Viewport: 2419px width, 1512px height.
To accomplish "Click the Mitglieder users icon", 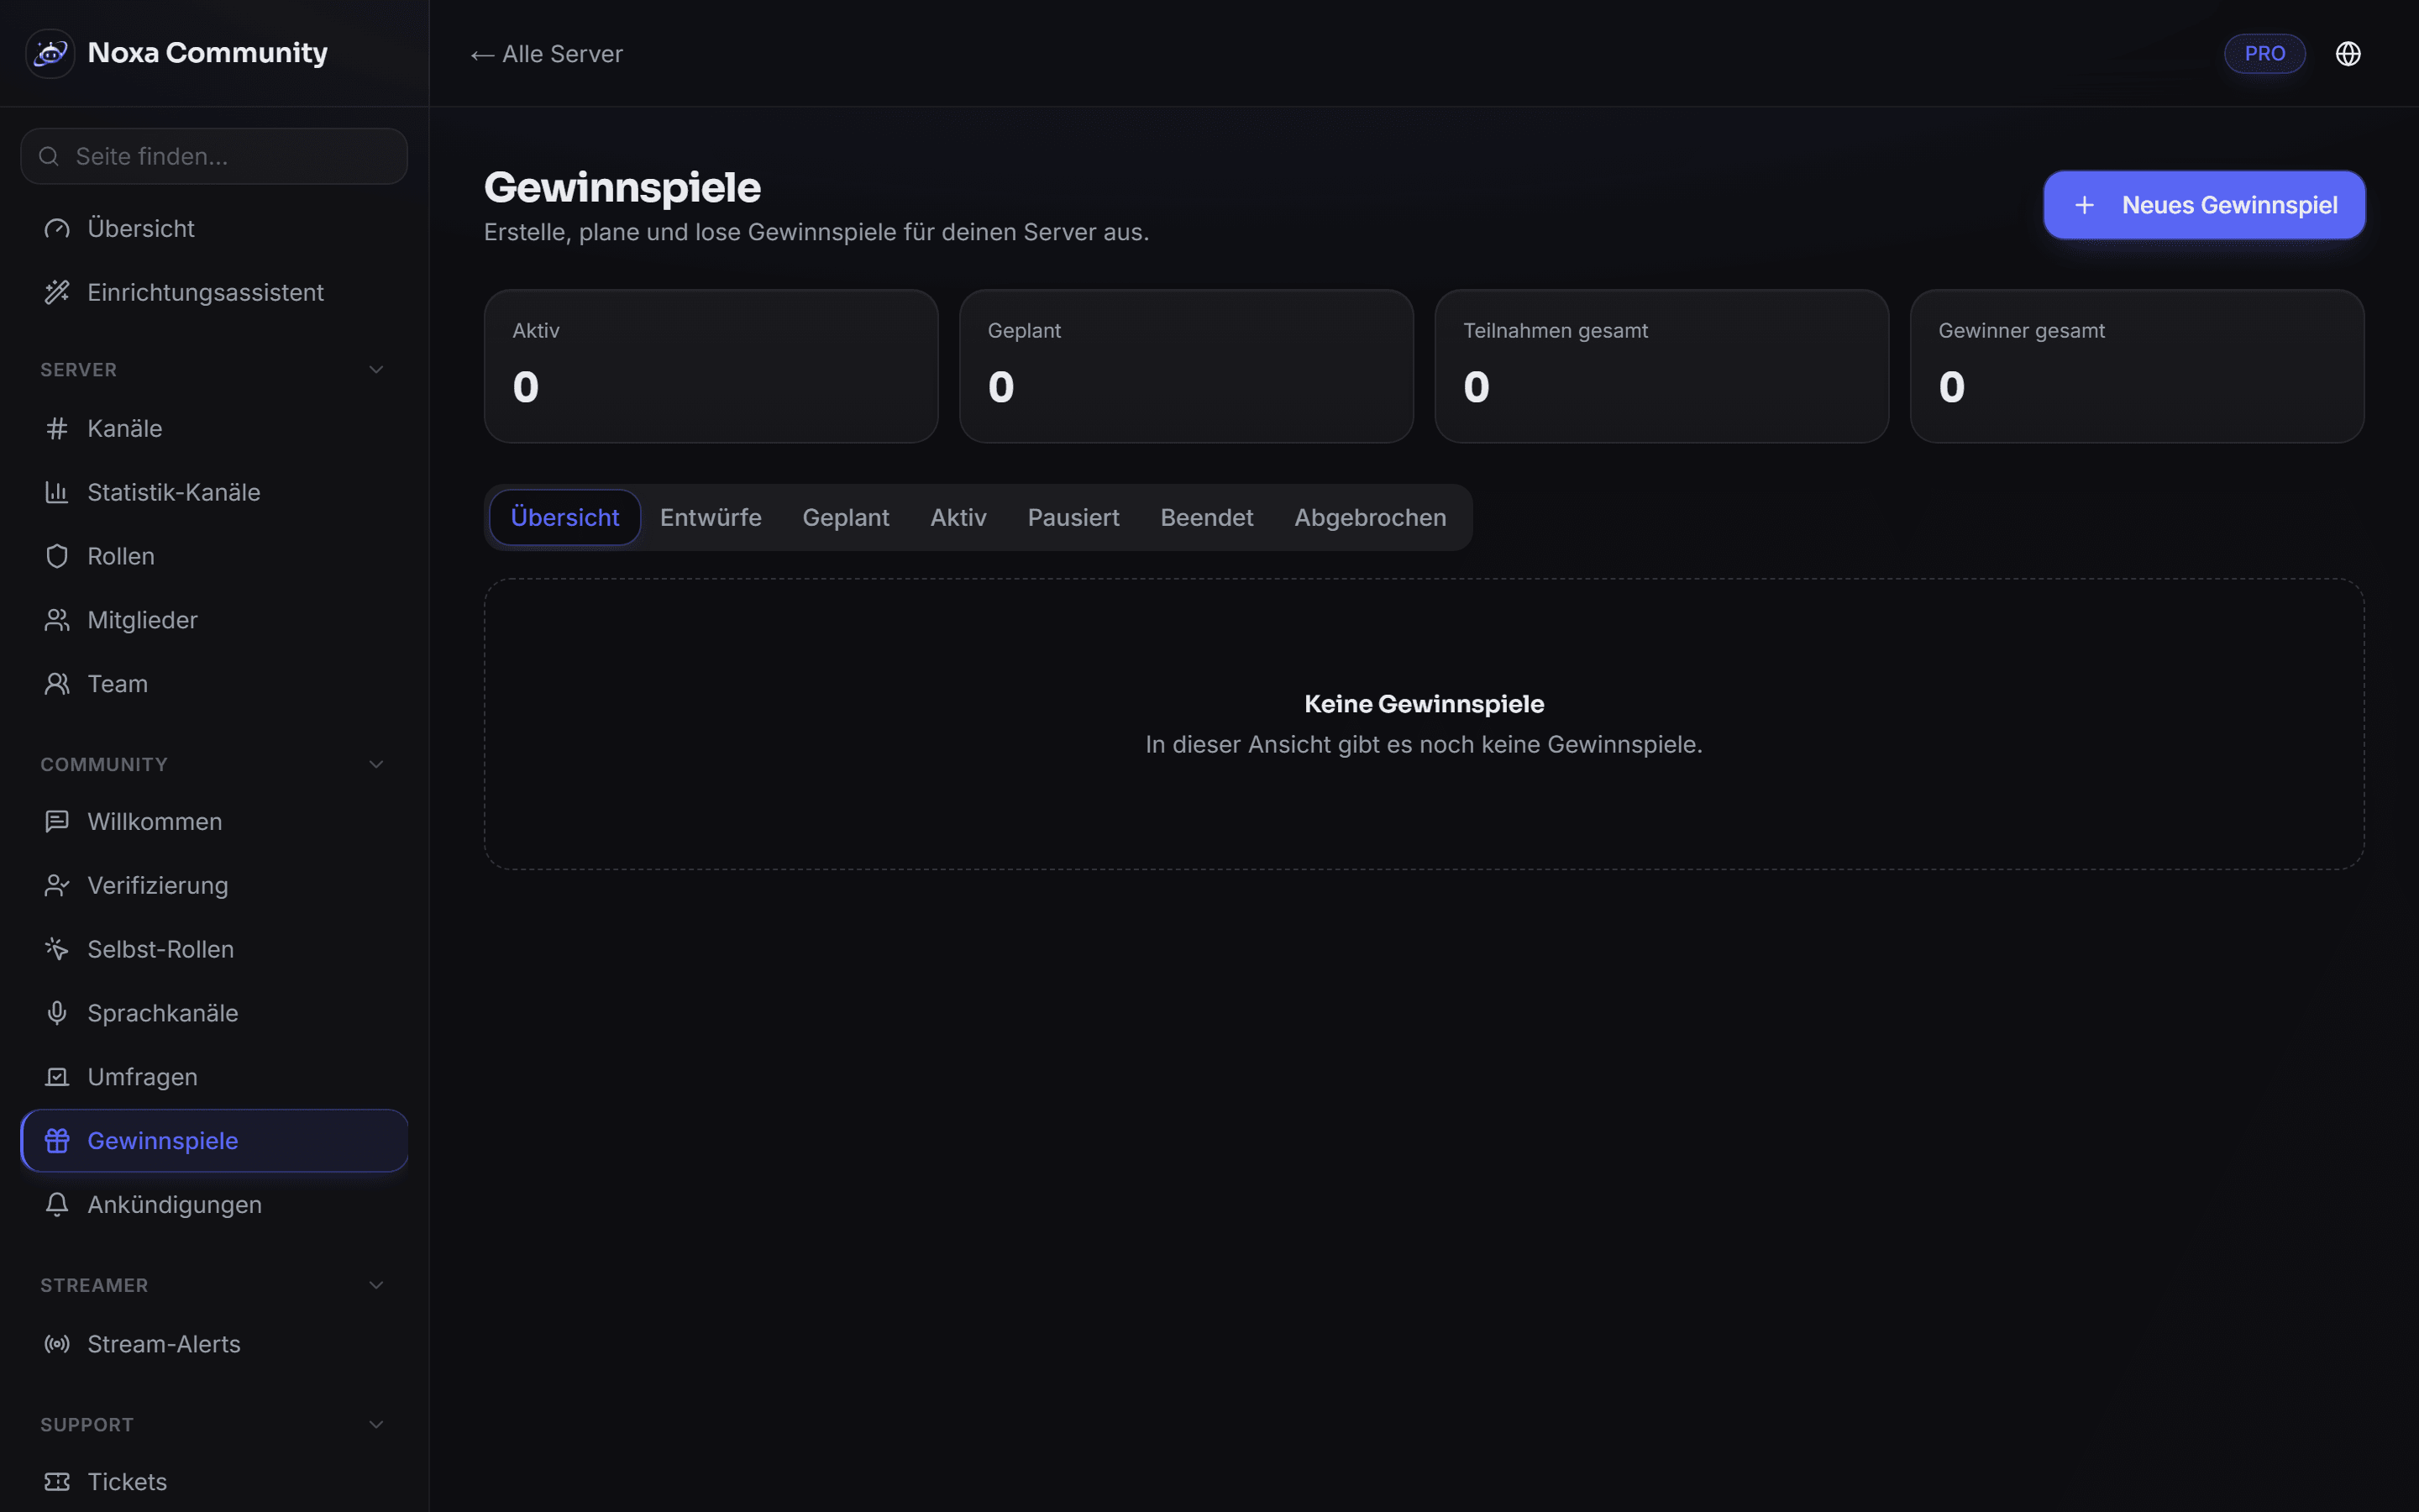I will tap(57, 620).
